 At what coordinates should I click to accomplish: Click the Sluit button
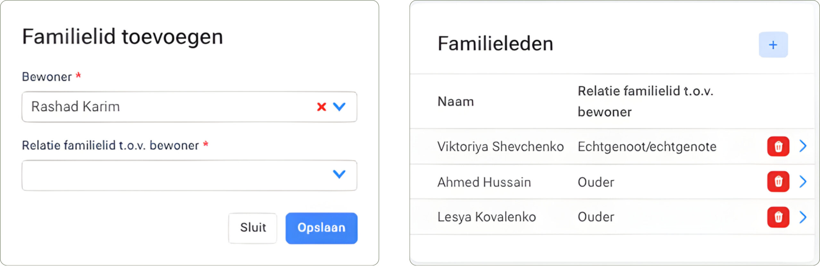tap(252, 228)
